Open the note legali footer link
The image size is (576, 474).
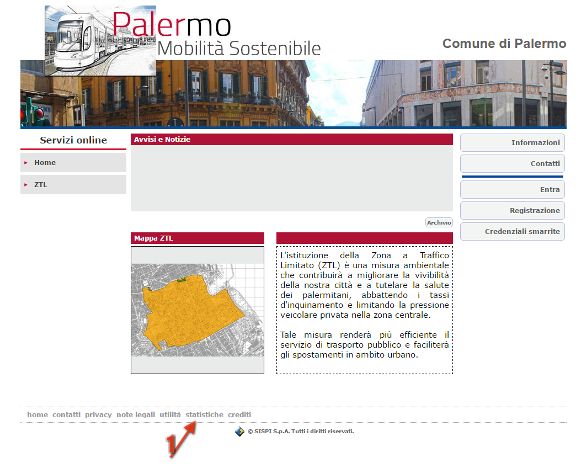[x=136, y=414]
